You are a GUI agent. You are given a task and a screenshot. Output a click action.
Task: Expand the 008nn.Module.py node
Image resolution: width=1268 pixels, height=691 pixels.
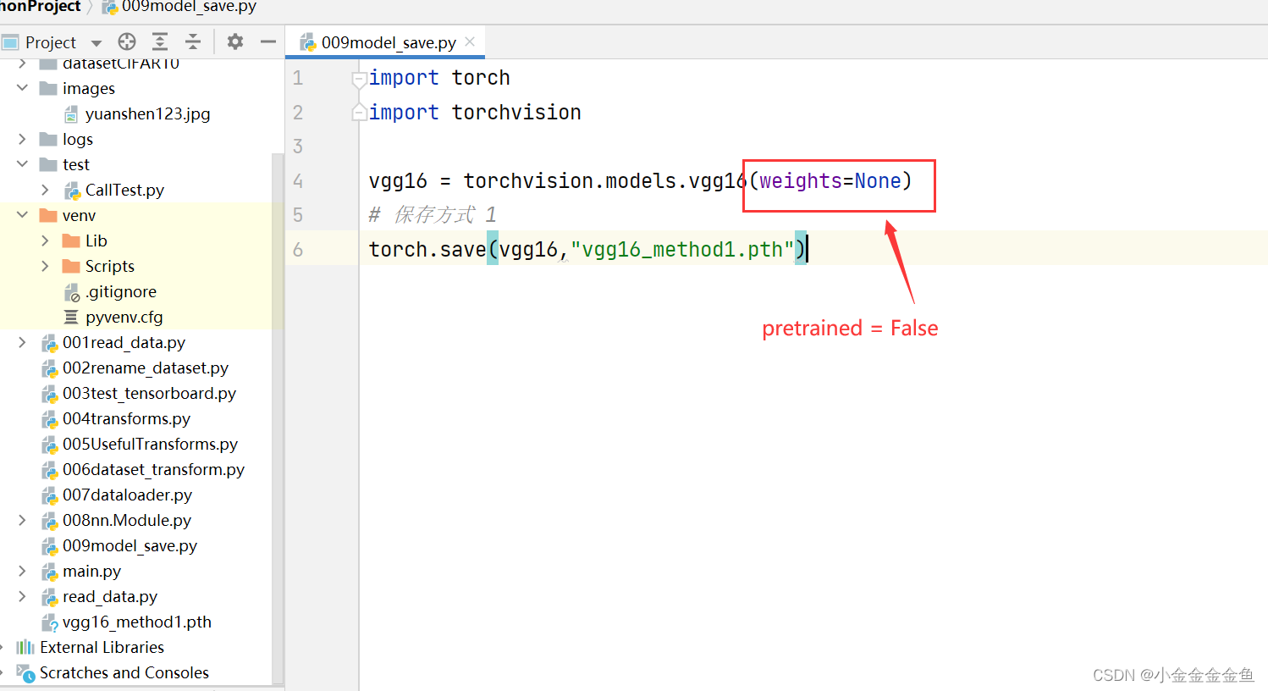coord(23,520)
